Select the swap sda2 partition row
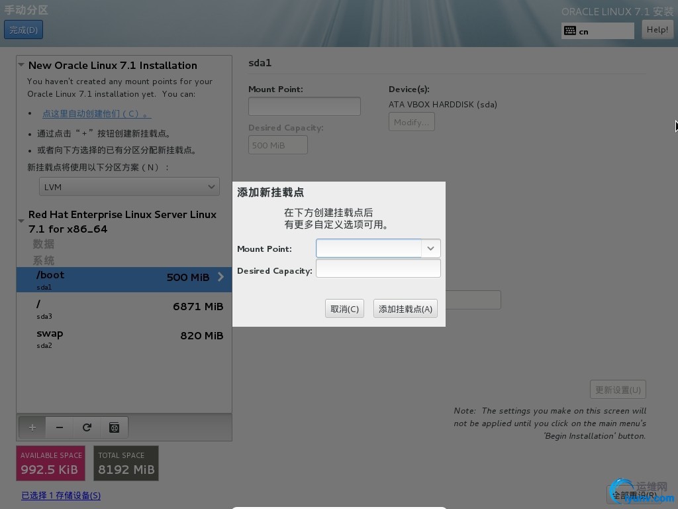The image size is (678, 509). [x=124, y=339]
